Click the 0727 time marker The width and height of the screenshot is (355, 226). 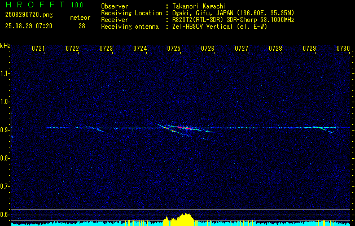point(242,49)
